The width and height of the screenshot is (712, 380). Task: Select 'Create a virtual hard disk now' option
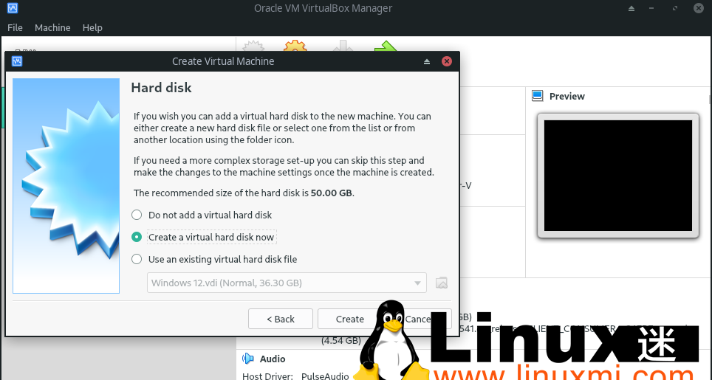[202, 237]
